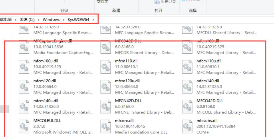
Task: Click the mfcsubs.dll file name
Action: click(207, 121)
